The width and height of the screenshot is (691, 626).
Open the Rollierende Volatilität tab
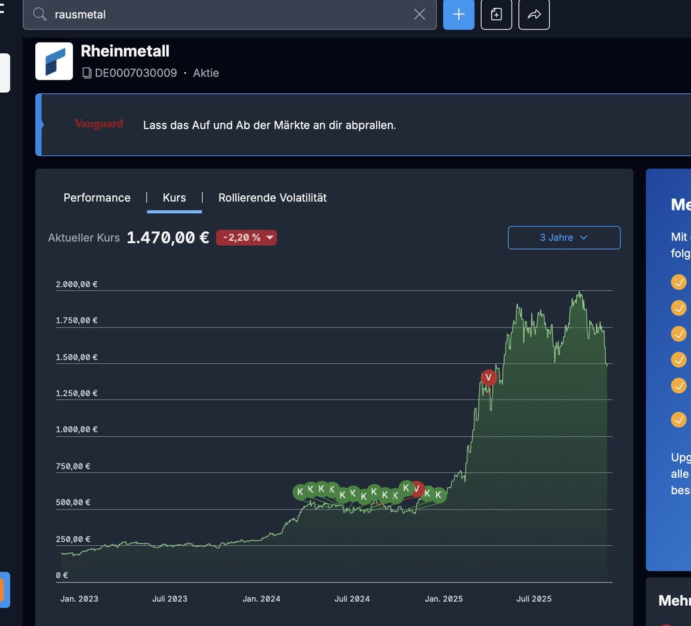tap(272, 198)
